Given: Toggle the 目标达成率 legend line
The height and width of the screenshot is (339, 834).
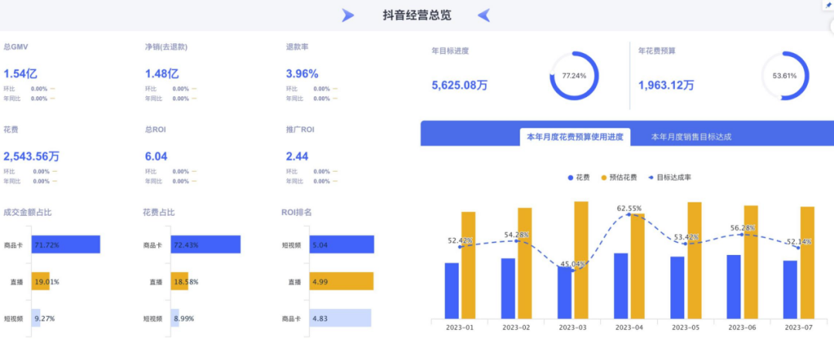Looking at the screenshot, I should pyautogui.click(x=670, y=178).
